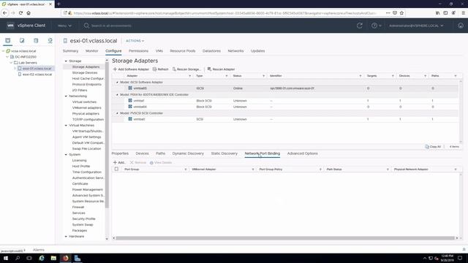
Task: Click the browser address bar
Action: click(225, 13)
